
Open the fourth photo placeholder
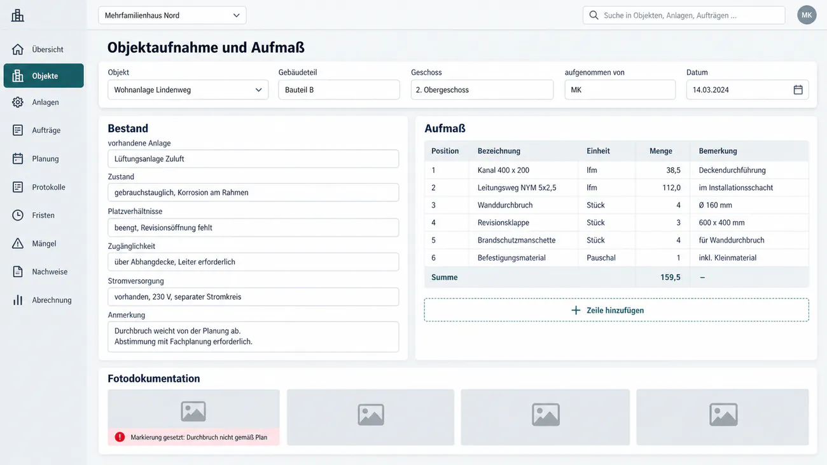coord(723,417)
